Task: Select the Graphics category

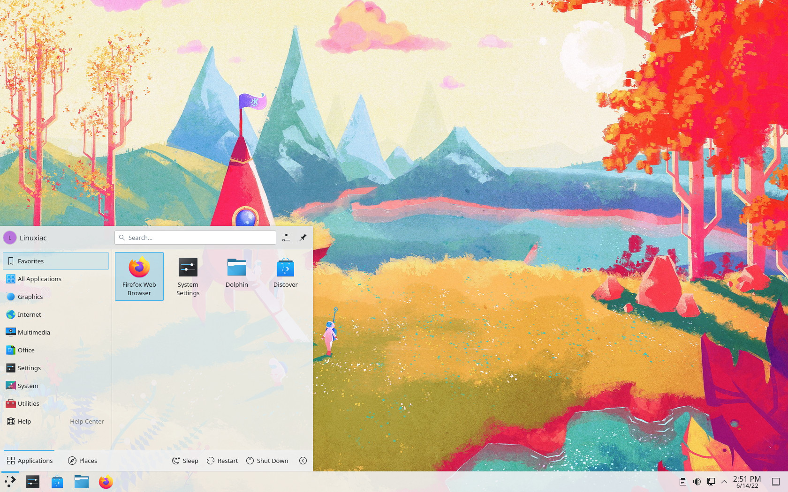Action: tap(56, 297)
